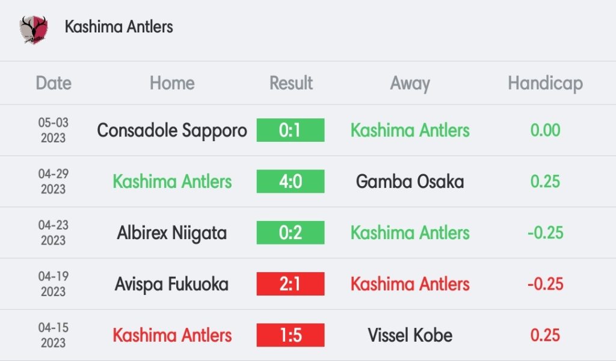This screenshot has height=361, width=616.
Task: Select the Handicap column header
Action: [545, 83]
